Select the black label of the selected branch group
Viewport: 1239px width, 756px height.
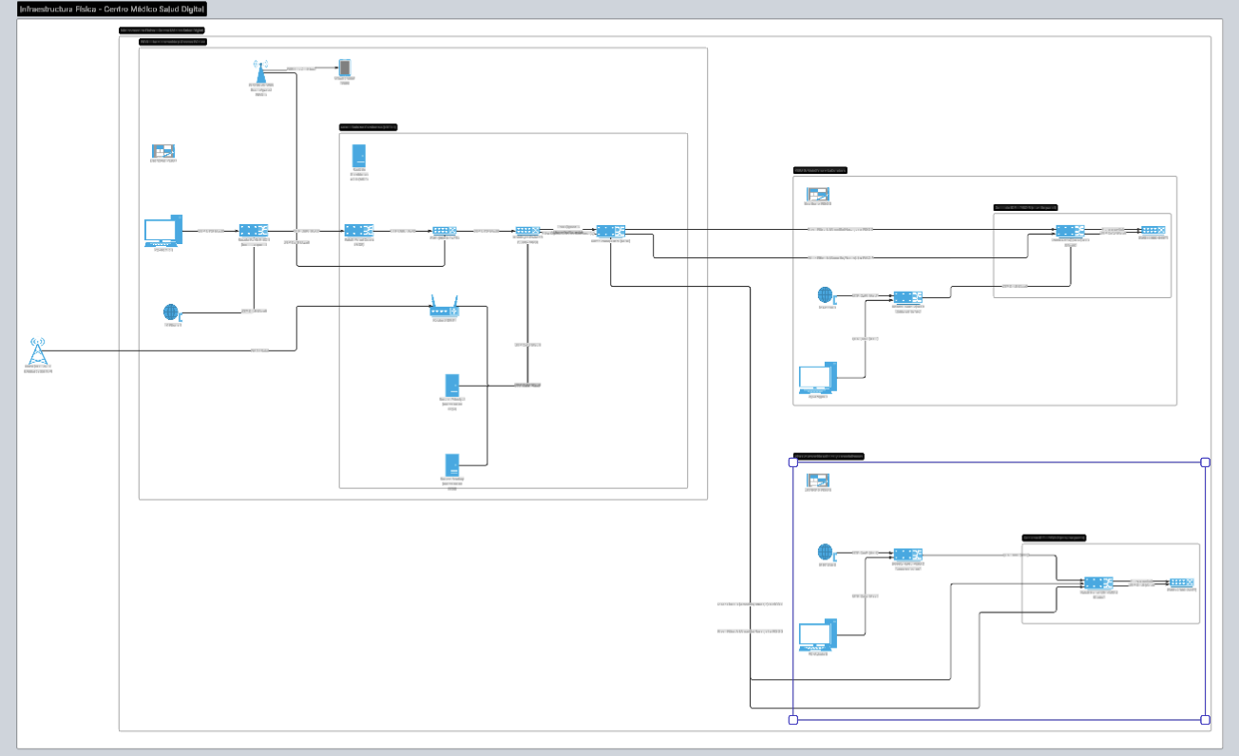[829, 457]
